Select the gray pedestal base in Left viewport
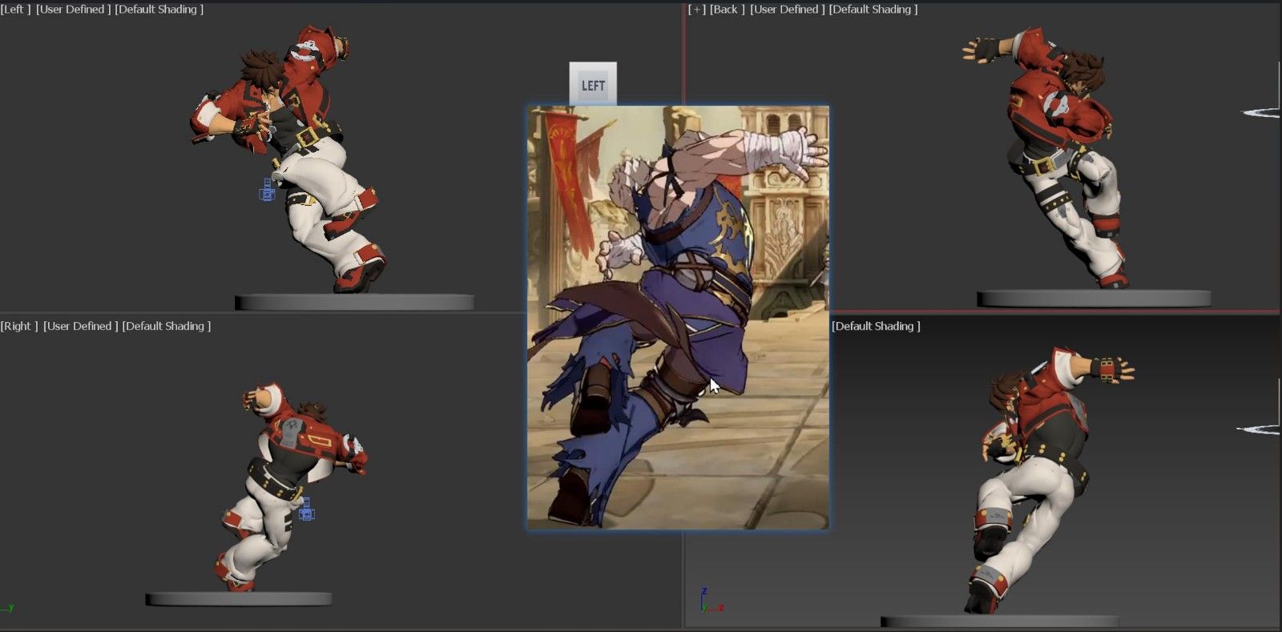This screenshot has width=1282, height=632. click(354, 302)
